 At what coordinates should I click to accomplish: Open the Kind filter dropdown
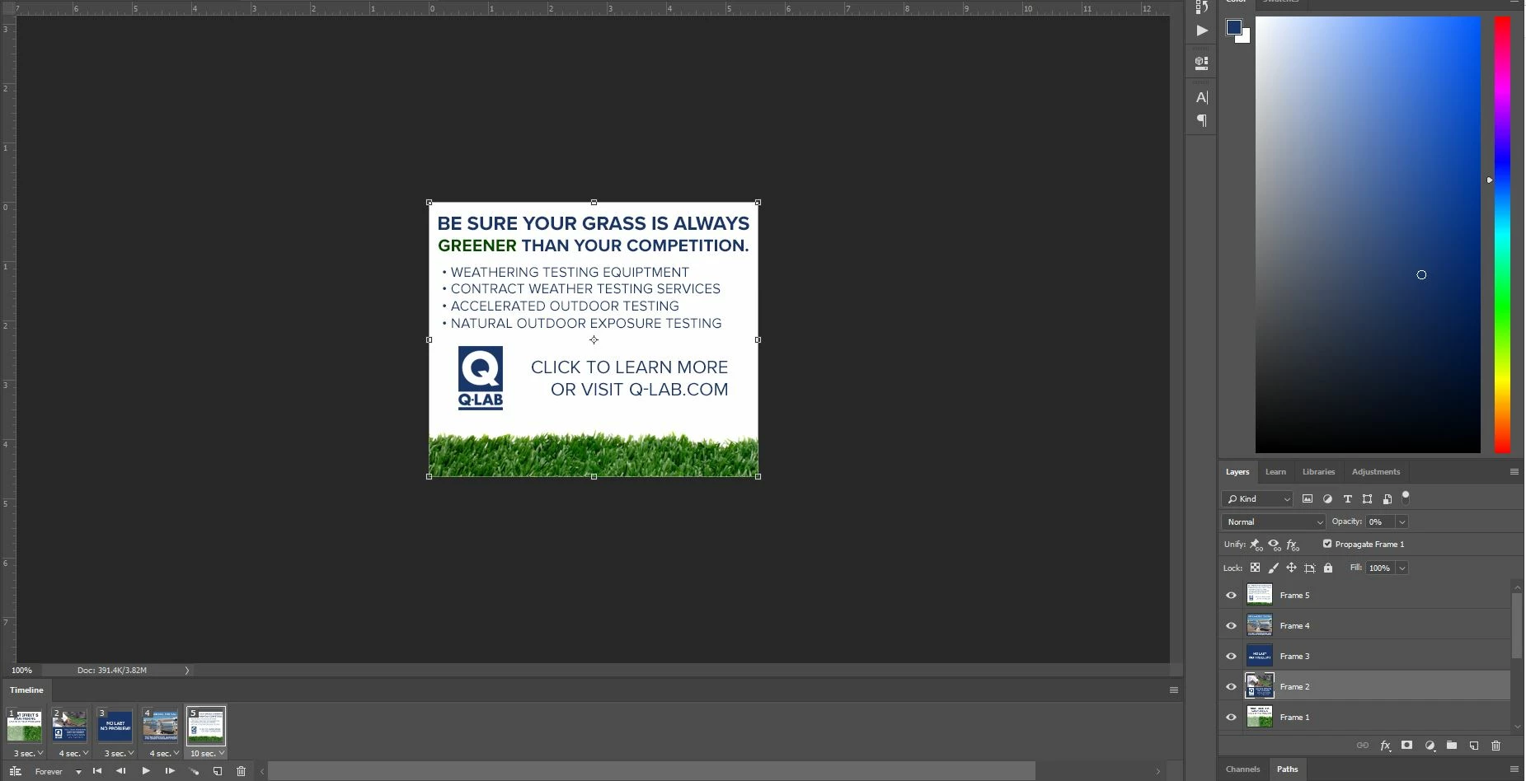(1257, 499)
